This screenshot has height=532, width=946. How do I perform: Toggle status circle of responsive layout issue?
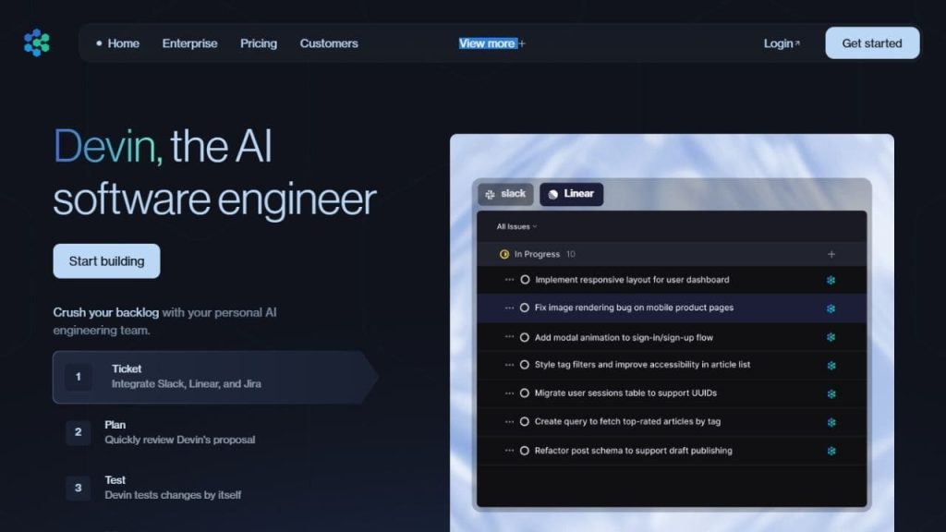[525, 280]
